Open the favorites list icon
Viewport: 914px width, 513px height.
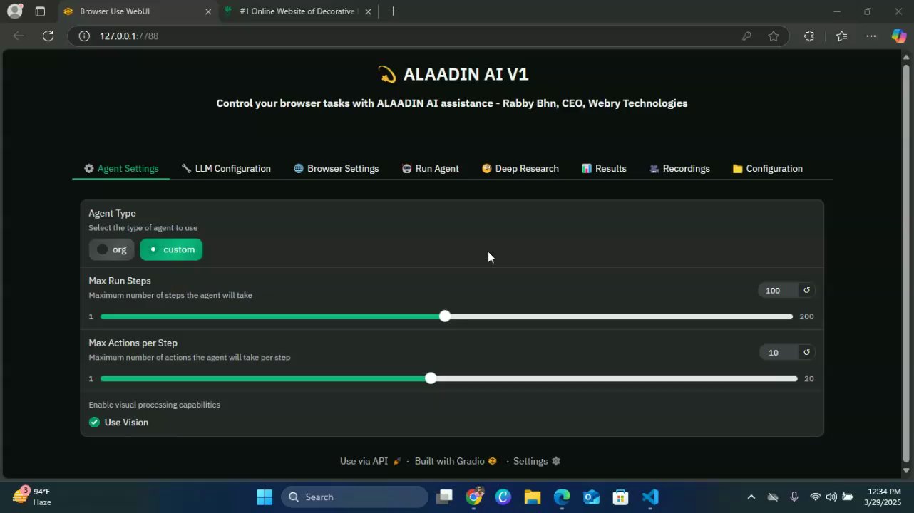pyautogui.click(x=841, y=36)
